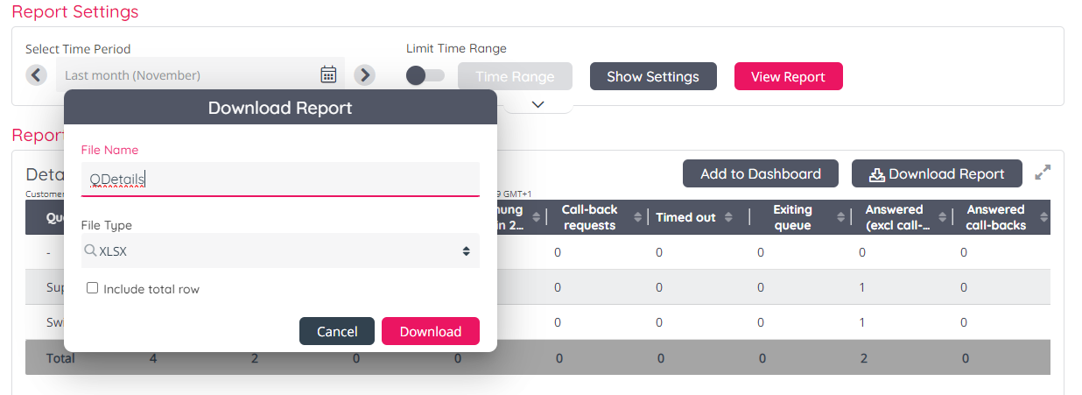Sort by Call-back requests column
Viewport: 1082px width, 395px height.
[x=637, y=217]
